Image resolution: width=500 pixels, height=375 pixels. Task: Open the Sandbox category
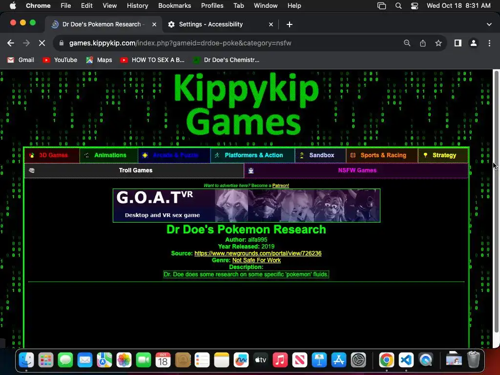(320, 155)
